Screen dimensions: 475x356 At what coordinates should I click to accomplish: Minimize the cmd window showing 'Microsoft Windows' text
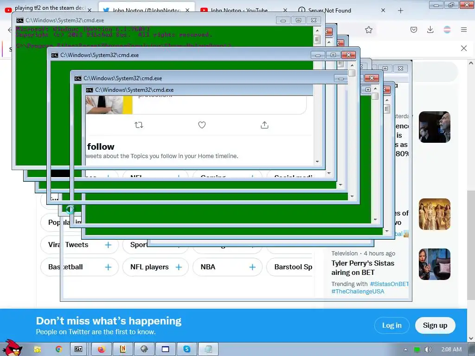click(x=283, y=20)
